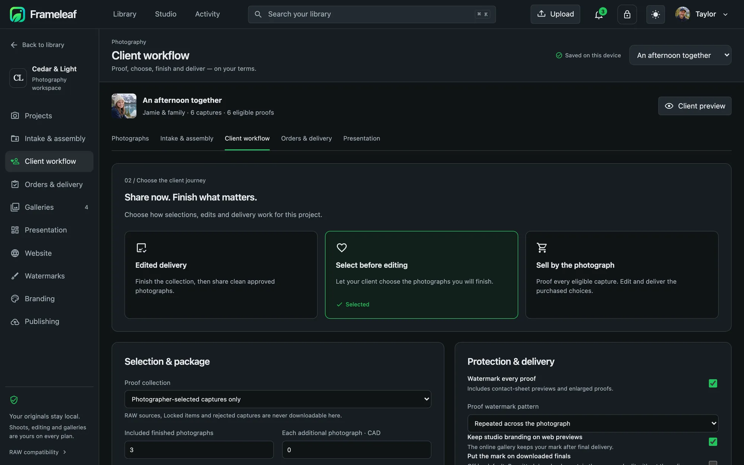Click the Upload button
This screenshot has height=465, width=744.
point(555,14)
